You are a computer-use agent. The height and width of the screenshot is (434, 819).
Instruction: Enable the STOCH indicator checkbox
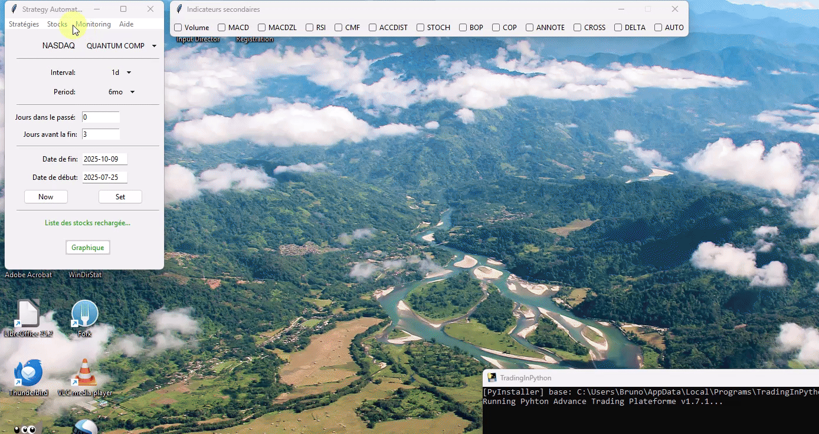click(x=421, y=28)
